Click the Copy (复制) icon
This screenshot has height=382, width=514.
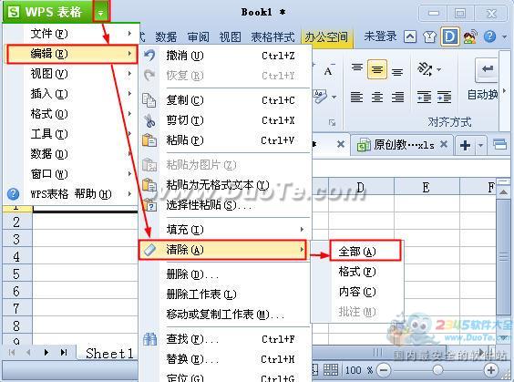[x=149, y=100]
